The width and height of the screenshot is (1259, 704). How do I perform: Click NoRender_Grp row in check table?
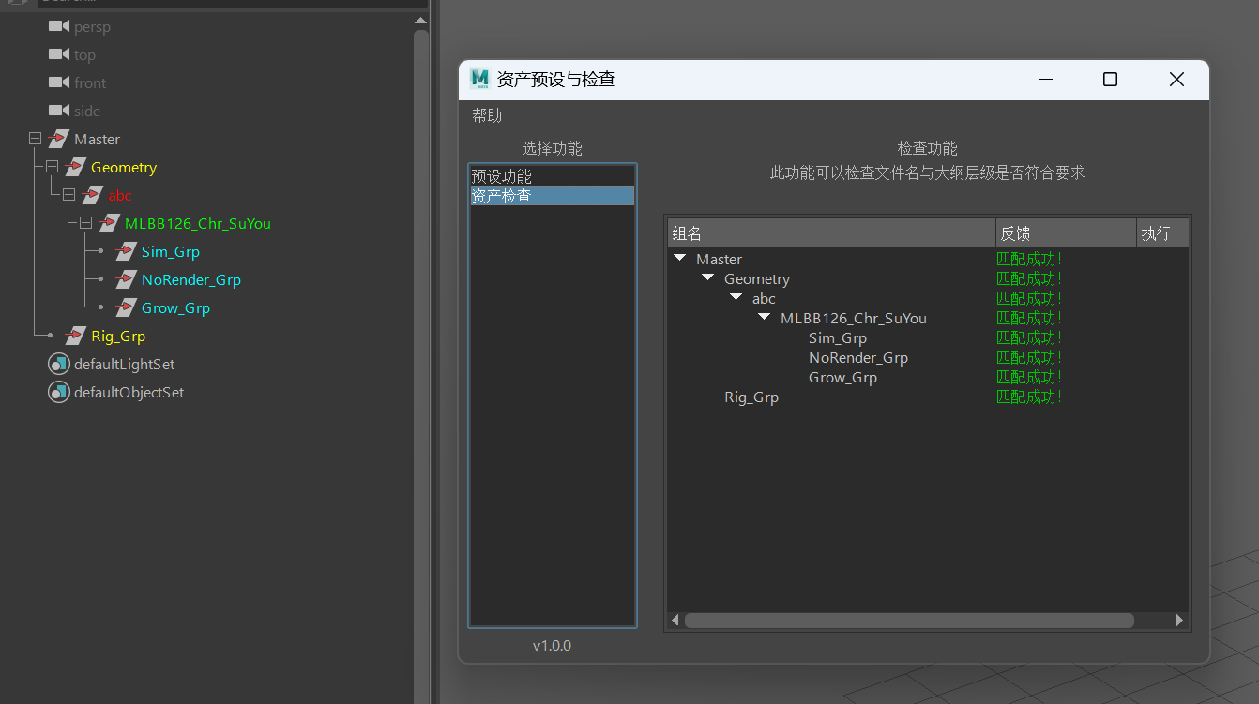858,357
